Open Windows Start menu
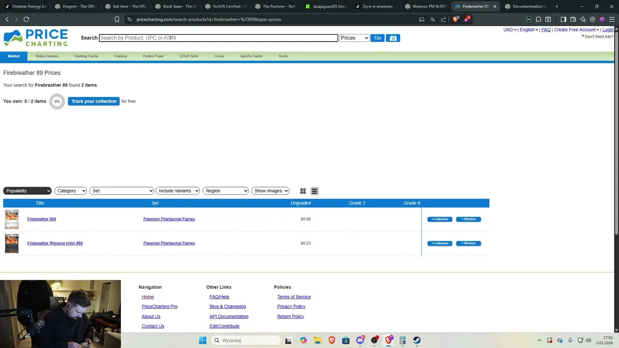The height and width of the screenshot is (348, 619). pyautogui.click(x=203, y=340)
